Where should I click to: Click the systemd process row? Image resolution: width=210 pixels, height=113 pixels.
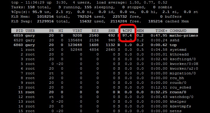coord(105,50)
